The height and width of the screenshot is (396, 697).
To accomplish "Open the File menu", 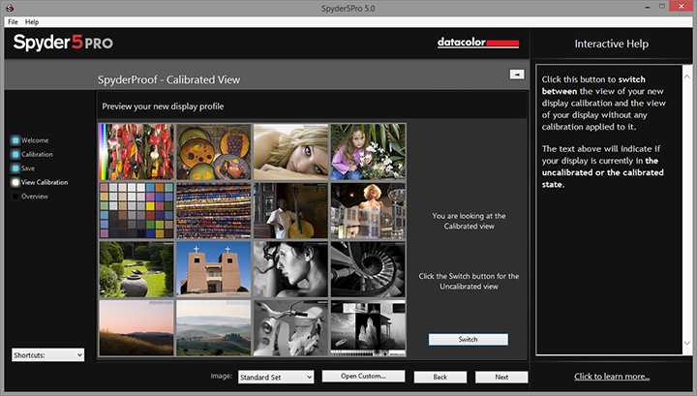I will coord(13,21).
